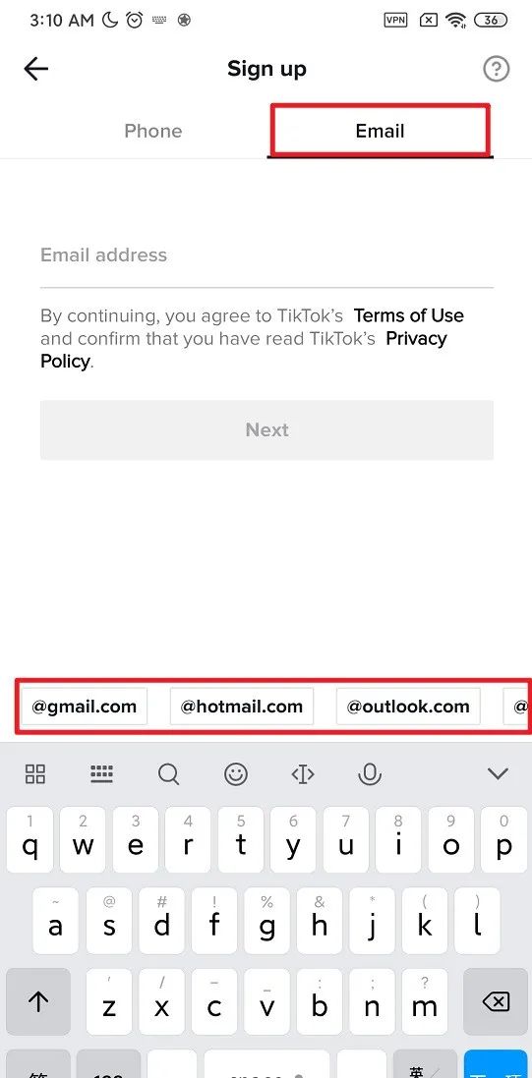
Task: Tap the back arrow icon
Action: [35, 69]
